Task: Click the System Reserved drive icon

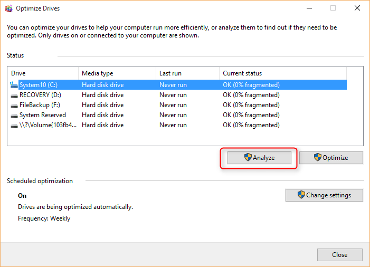Action: tap(14, 116)
